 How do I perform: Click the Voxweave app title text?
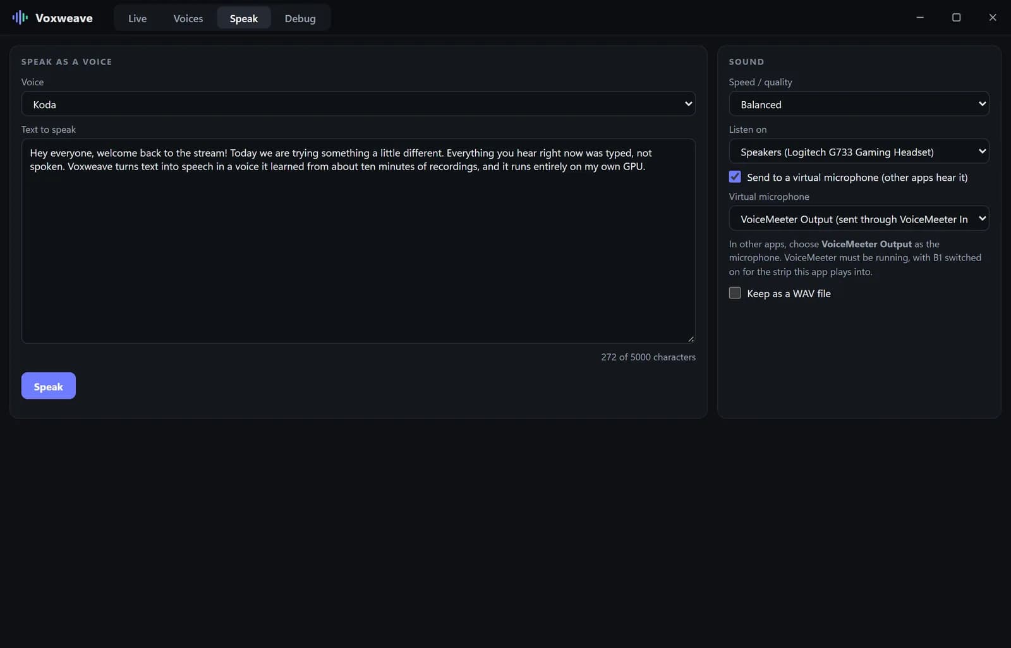click(x=64, y=18)
